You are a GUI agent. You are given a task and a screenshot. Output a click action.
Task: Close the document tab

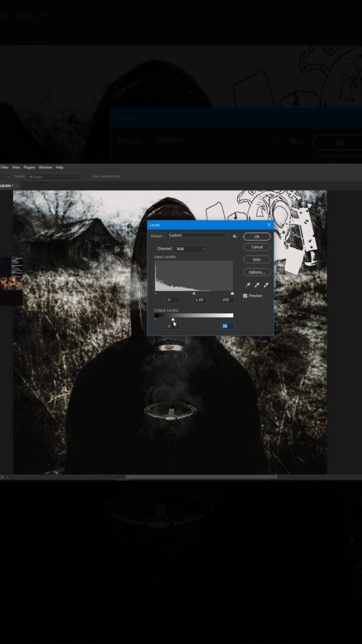tap(17, 186)
